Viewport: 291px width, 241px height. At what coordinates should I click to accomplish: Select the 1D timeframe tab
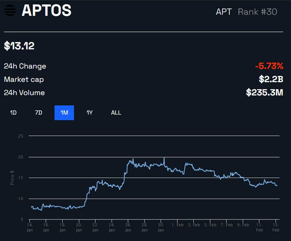pos(13,113)
